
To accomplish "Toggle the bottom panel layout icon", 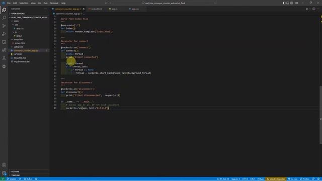I will click(288, 3).
